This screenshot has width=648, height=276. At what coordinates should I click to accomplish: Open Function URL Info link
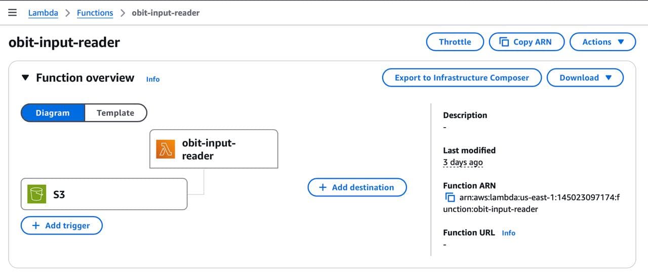point(508,233)
